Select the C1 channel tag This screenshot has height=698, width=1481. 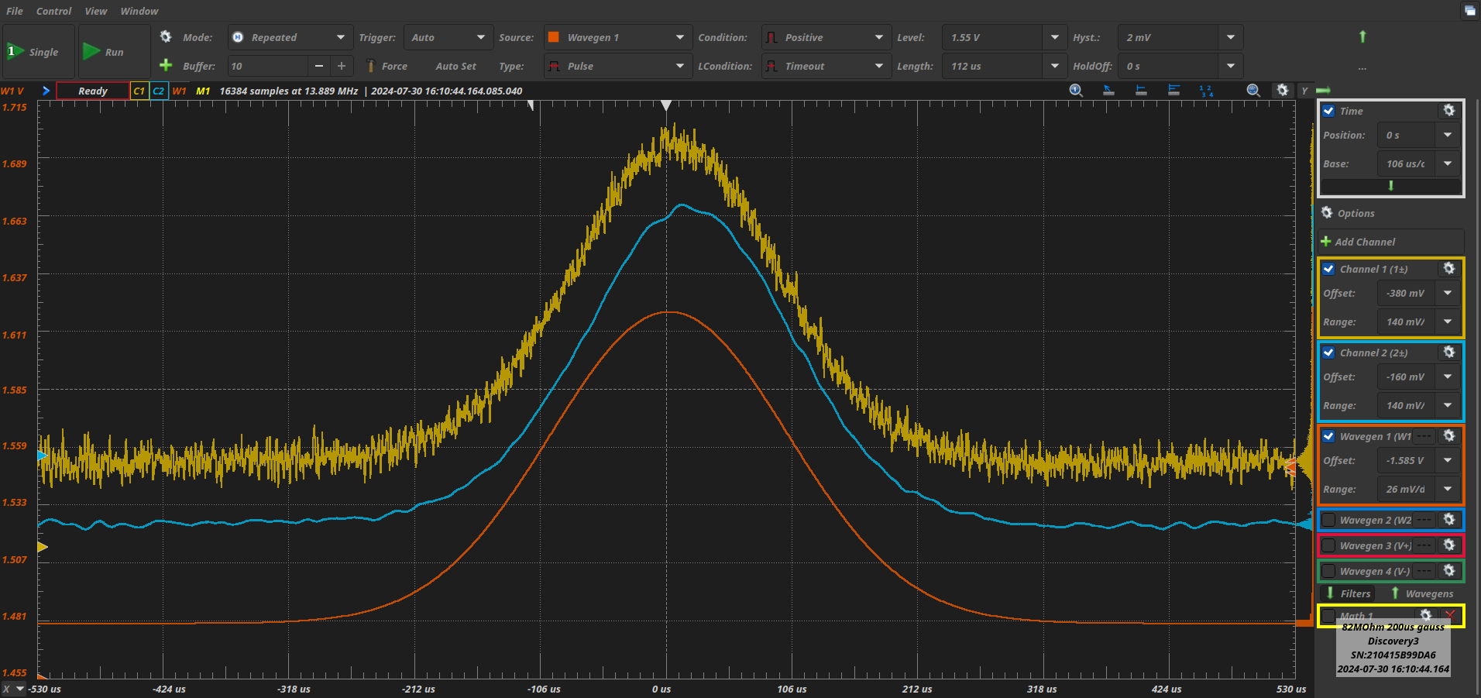(139, 91)
